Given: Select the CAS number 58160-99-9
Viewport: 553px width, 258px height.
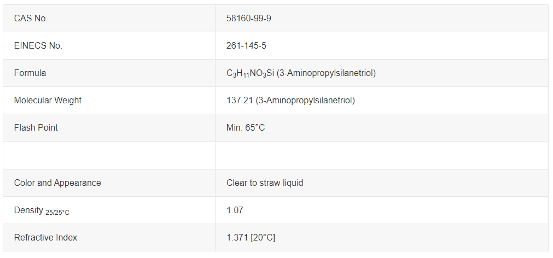Looking at the screenshot, I should (249, 19).
